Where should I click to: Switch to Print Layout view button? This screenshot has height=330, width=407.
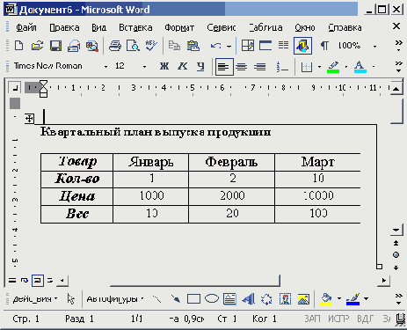click(38, 281)
